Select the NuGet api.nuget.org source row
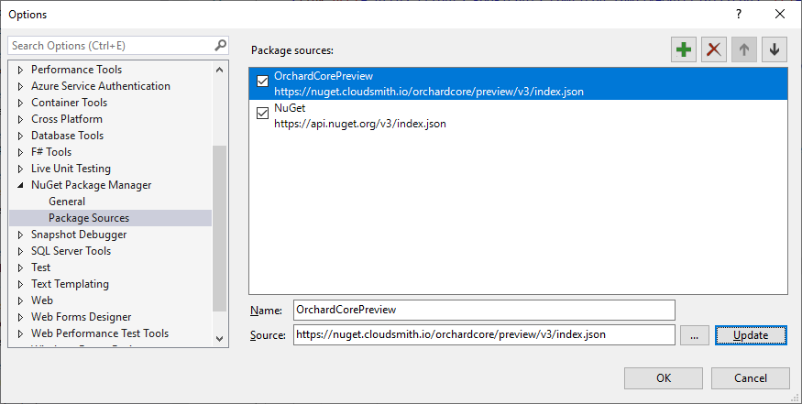 tap(518, 115)
